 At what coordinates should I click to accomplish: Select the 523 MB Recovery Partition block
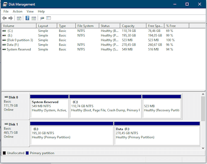point(161,106)
